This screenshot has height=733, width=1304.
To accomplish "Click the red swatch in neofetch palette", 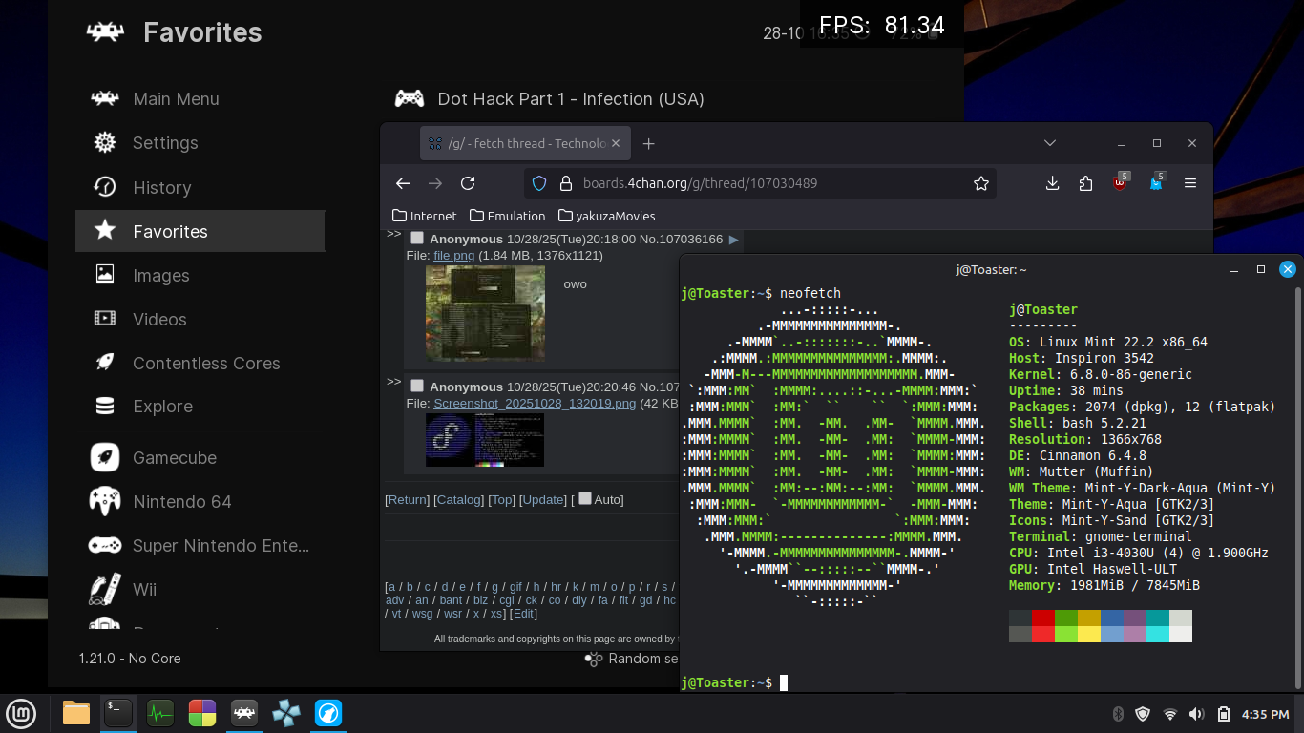I will tap(1042, 618).
